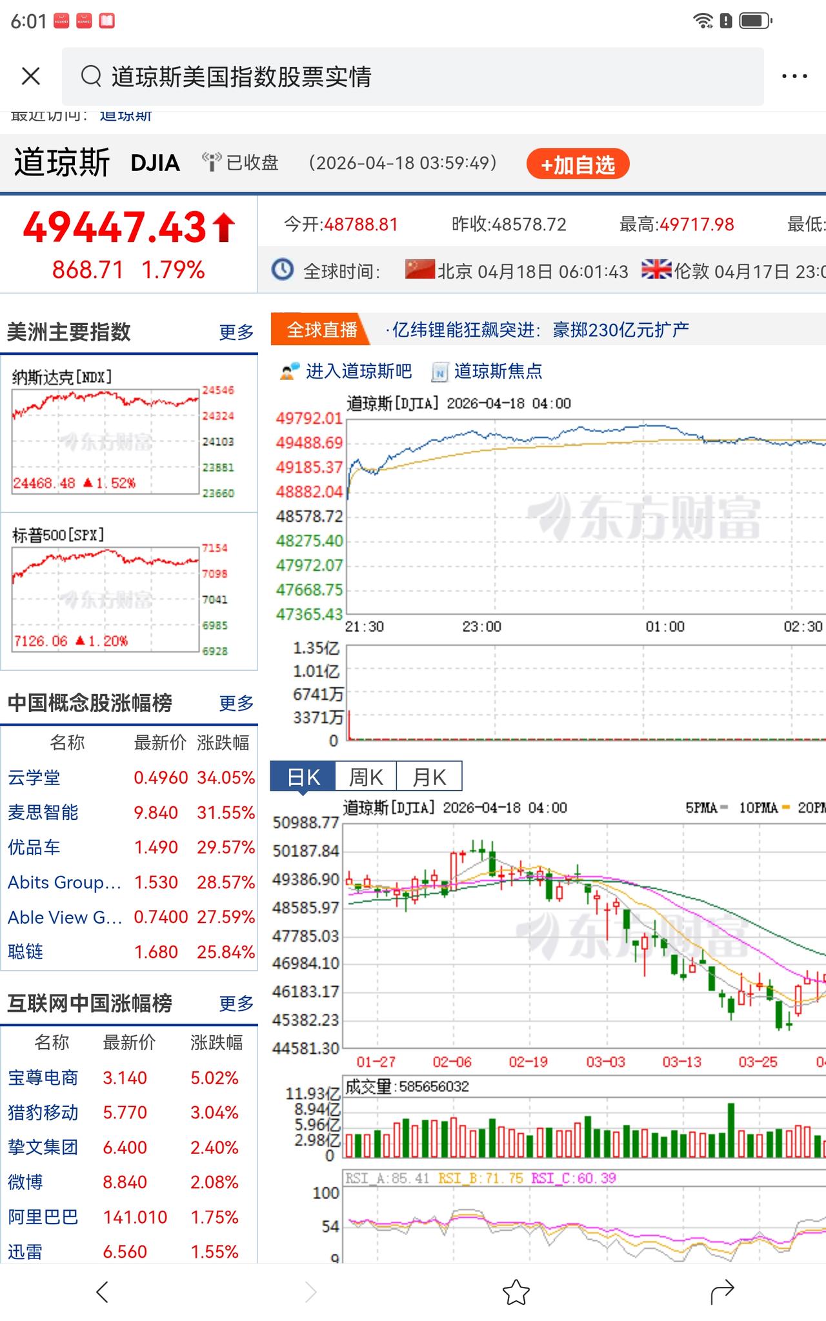The image size is (826, 1321).
Task: Click the 今开:48788.81 value
Action: 341,224
